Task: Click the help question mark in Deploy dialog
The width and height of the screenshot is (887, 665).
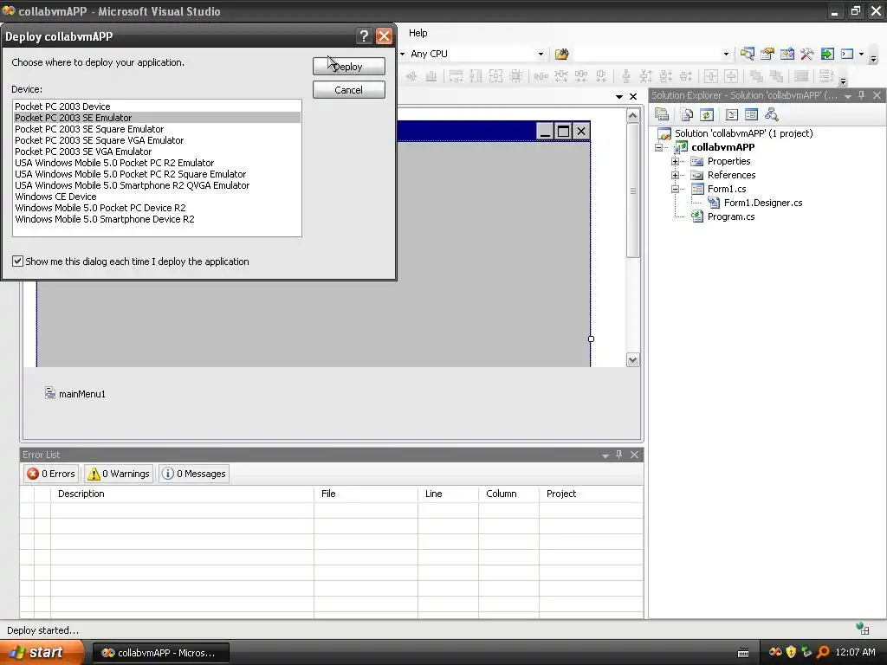Action: pos(364,36)
